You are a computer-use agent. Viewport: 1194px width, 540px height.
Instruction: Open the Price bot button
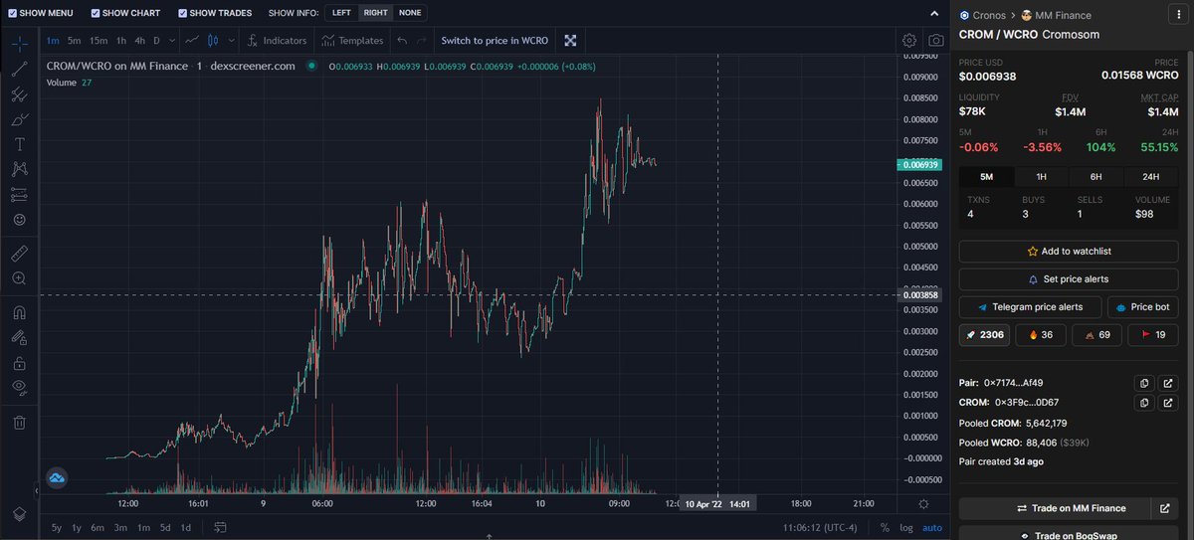click(1142, 307)
